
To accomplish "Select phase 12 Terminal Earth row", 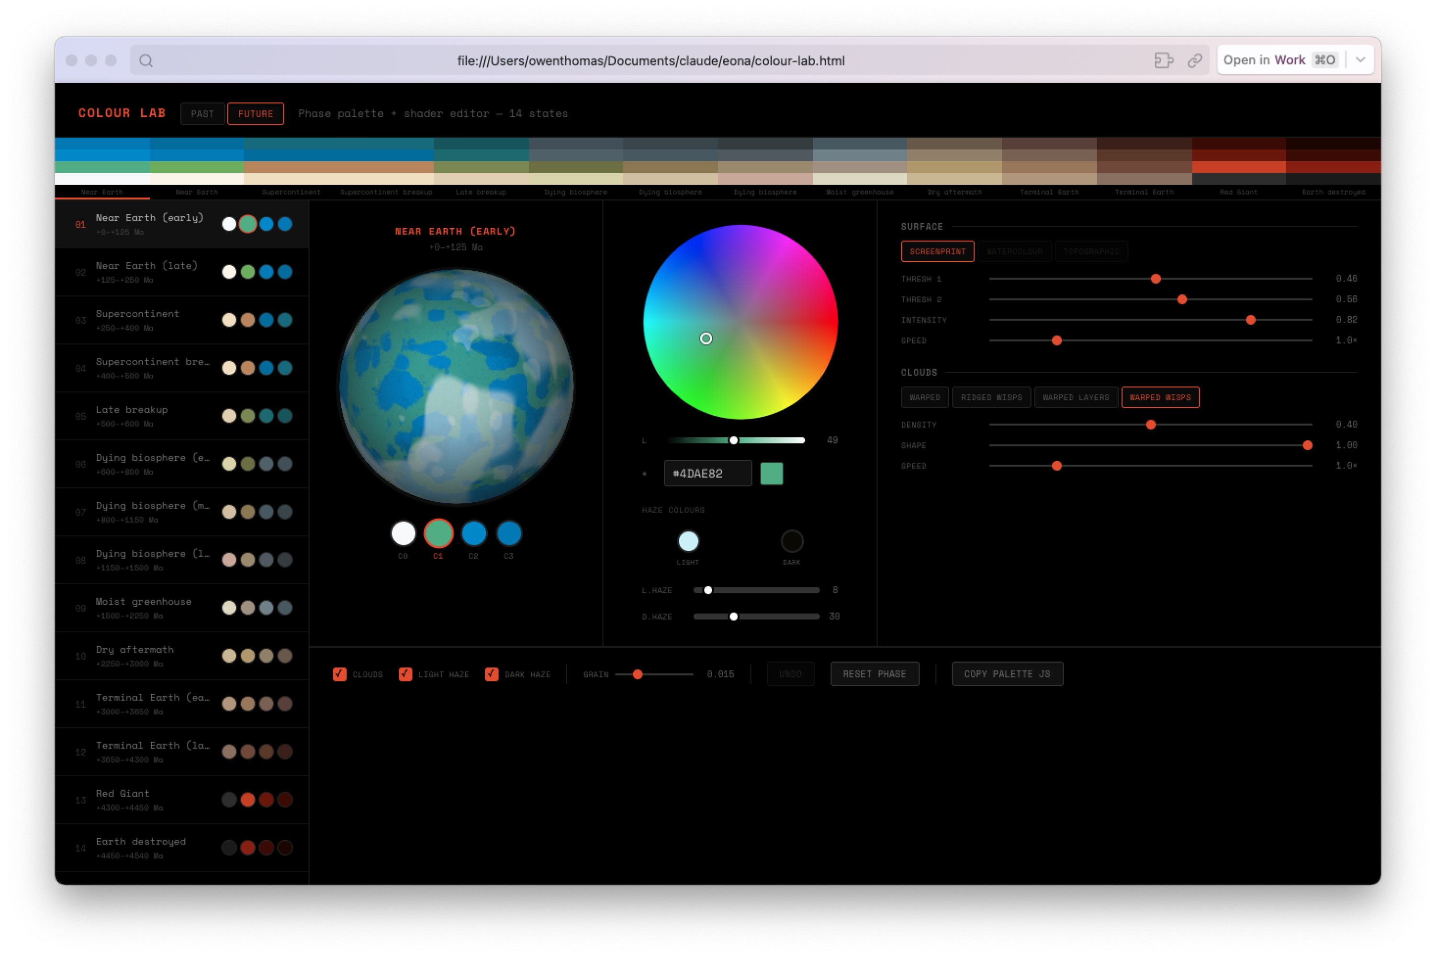I will click(182, 752).
